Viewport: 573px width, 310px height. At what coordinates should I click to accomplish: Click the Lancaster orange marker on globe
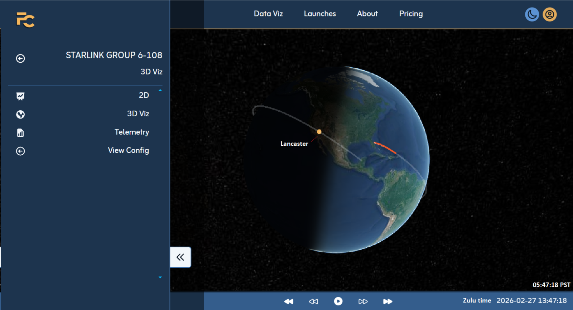pos(319,132)
